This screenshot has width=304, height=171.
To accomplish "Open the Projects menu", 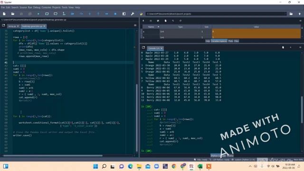I will pos(57,8).
